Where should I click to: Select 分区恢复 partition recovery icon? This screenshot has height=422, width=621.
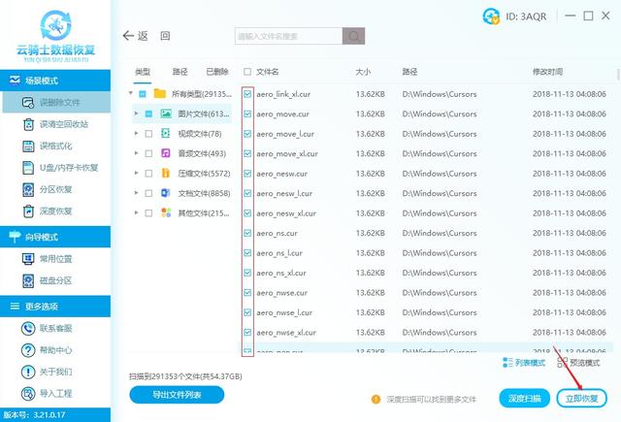coord(28,189)
